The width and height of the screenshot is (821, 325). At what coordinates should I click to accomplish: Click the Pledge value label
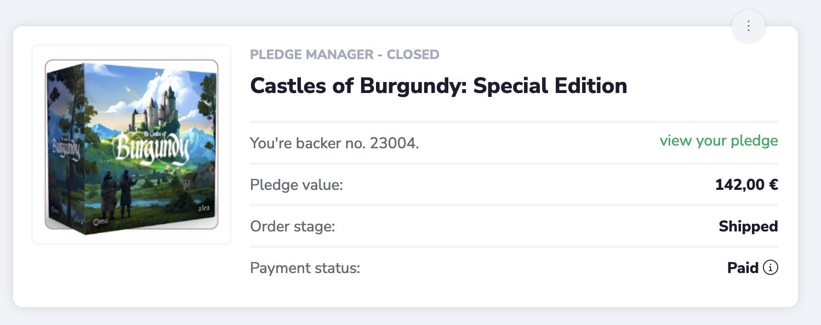(x=297, y=185)
